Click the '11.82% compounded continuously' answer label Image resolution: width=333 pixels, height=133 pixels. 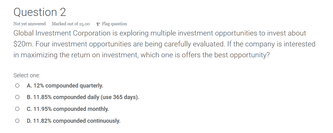tap(73, 121)
